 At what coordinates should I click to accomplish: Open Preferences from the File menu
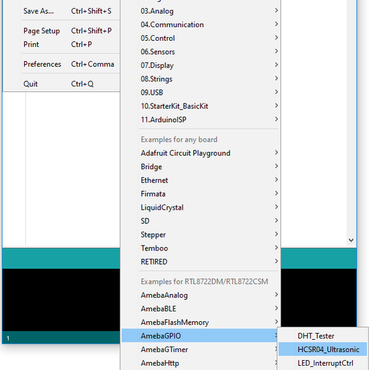click(x=61, y=64)
